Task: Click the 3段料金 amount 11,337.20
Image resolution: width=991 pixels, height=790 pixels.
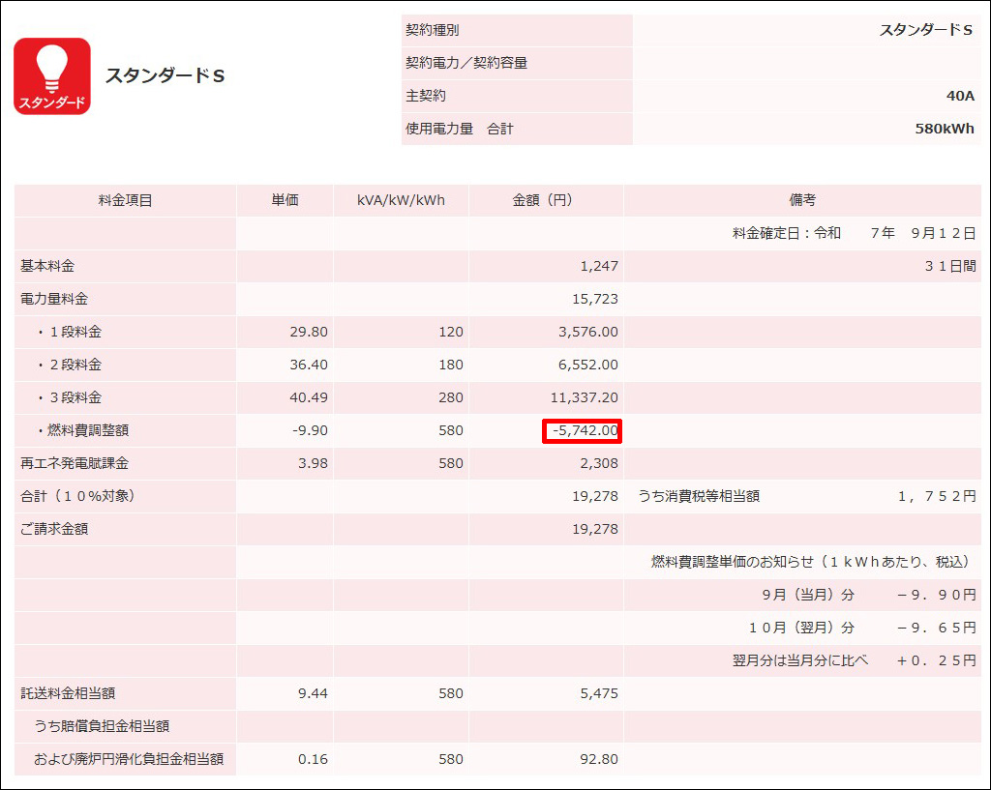Action: coord(582,397)
